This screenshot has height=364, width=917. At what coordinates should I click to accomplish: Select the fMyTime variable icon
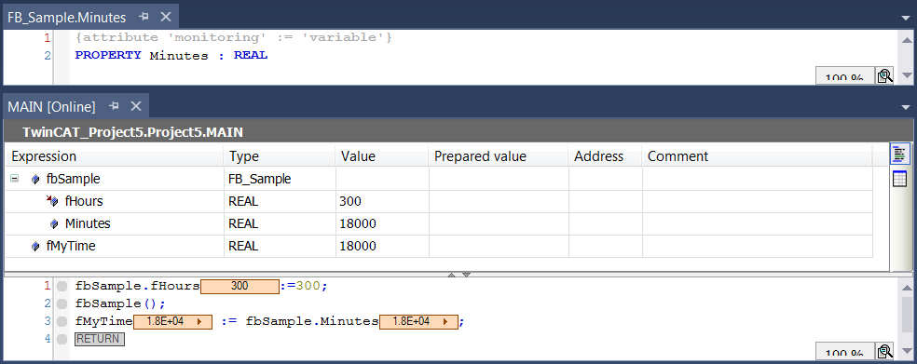[x=35, y=247]
